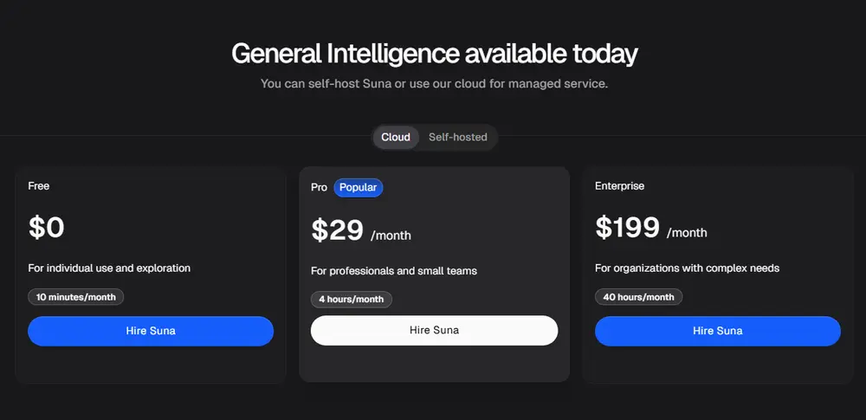The image size is (866, 420).
Task: Select the Enterprise plan title
Action: pyautogui.click(x=619, y=185)
